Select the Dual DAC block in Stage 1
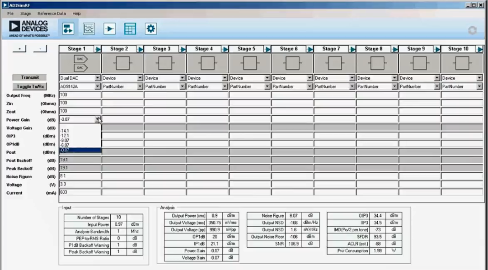 (x=80, y=63)
